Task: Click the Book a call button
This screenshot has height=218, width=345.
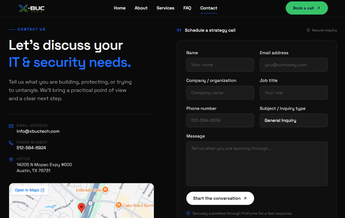Action: pos(307,8)
